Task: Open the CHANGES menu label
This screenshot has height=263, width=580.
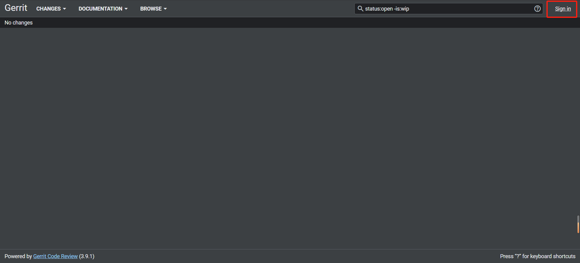Action: [x=48, y=9]
